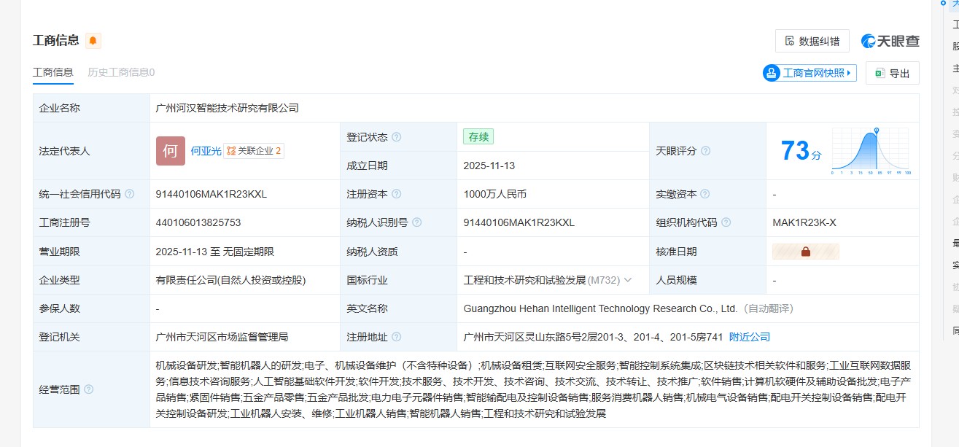Screen dimensions: 959x447
Task: Click the lock icon in 核准日期
Action: click(x=806, y=252)
